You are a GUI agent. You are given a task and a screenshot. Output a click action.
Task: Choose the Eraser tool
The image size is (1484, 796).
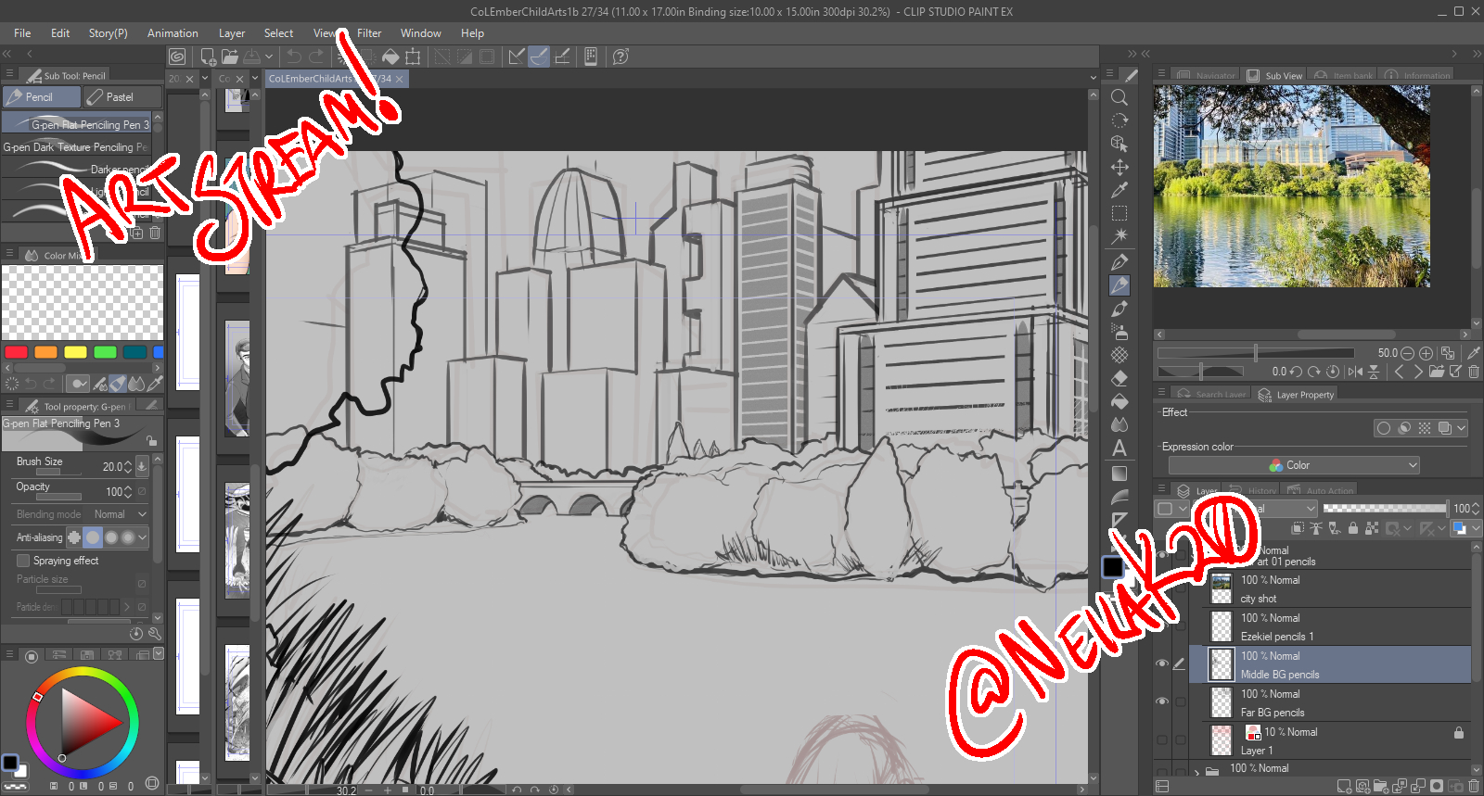(1119, 378)
